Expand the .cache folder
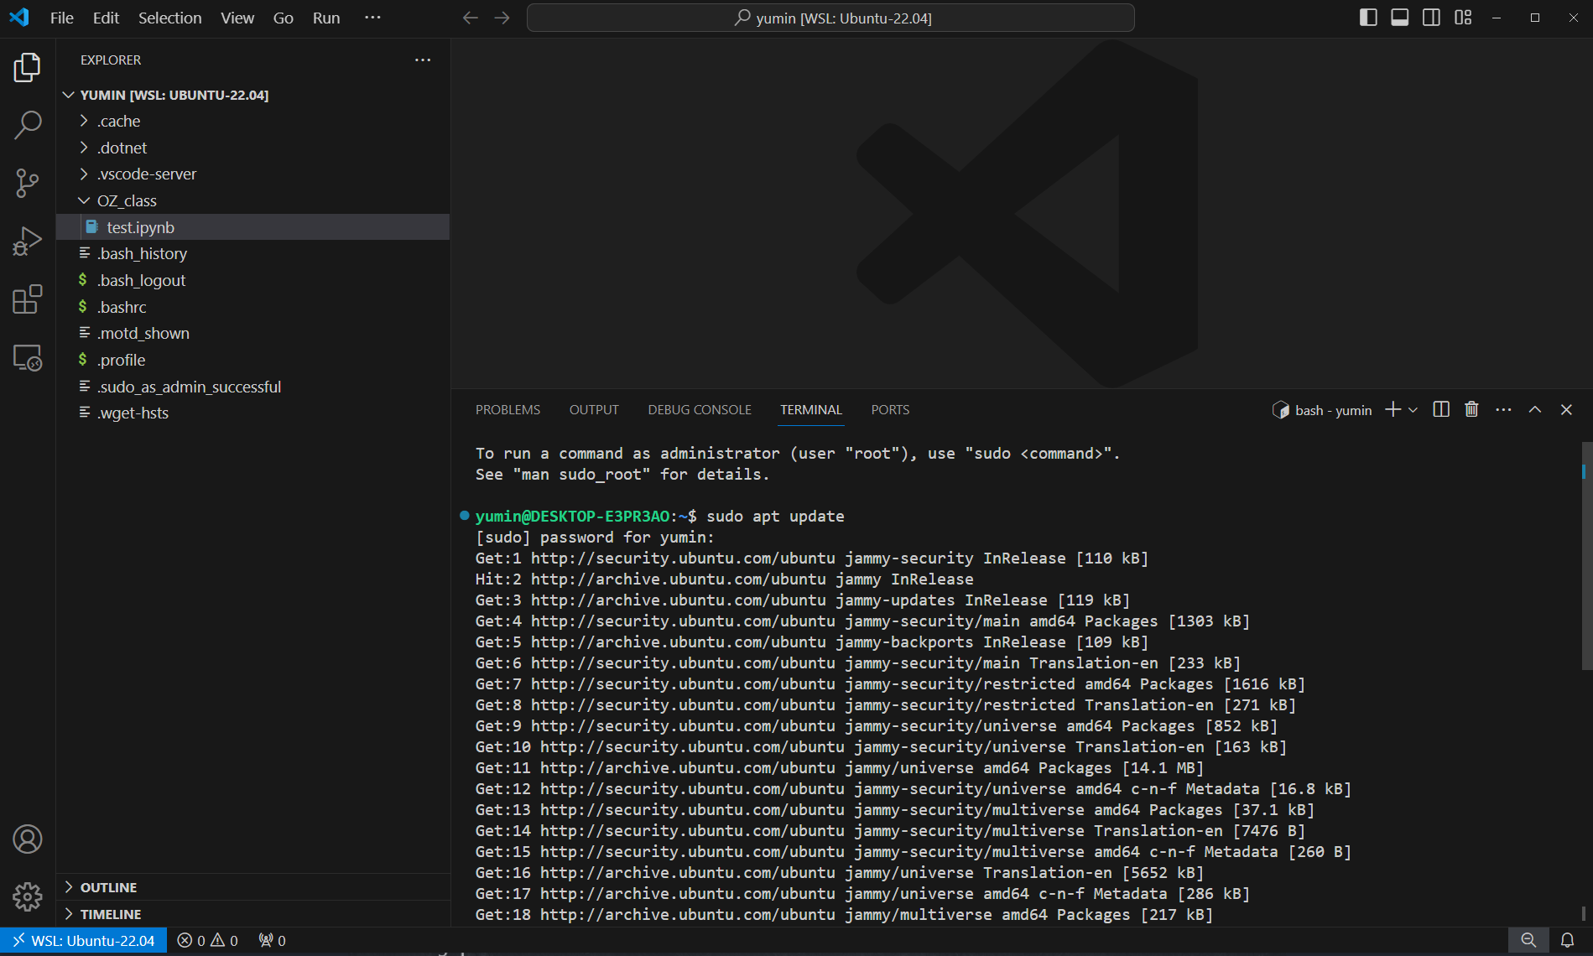The width and height of the screenshot is (1593, 956). pos(253,121)
